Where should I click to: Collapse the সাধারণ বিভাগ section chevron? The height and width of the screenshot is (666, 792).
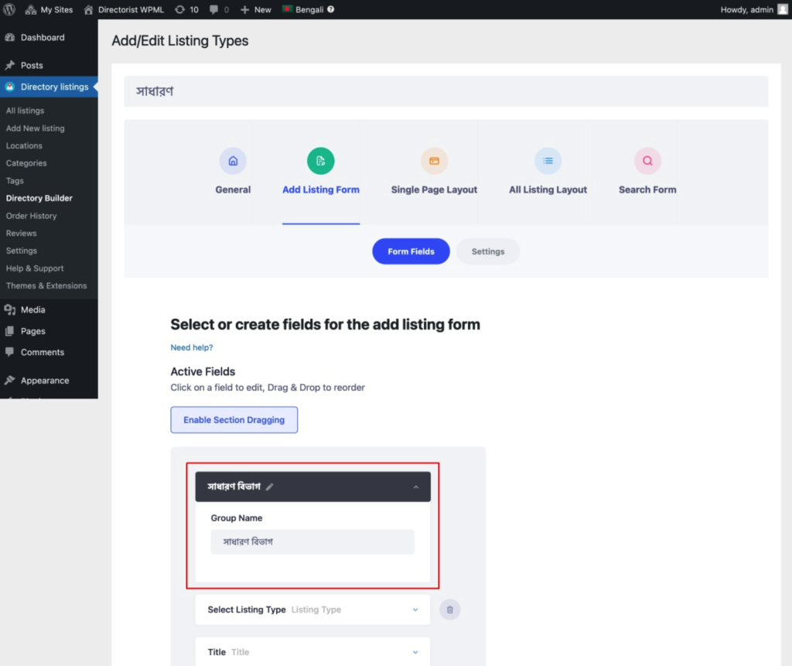[x=415, y=487]
